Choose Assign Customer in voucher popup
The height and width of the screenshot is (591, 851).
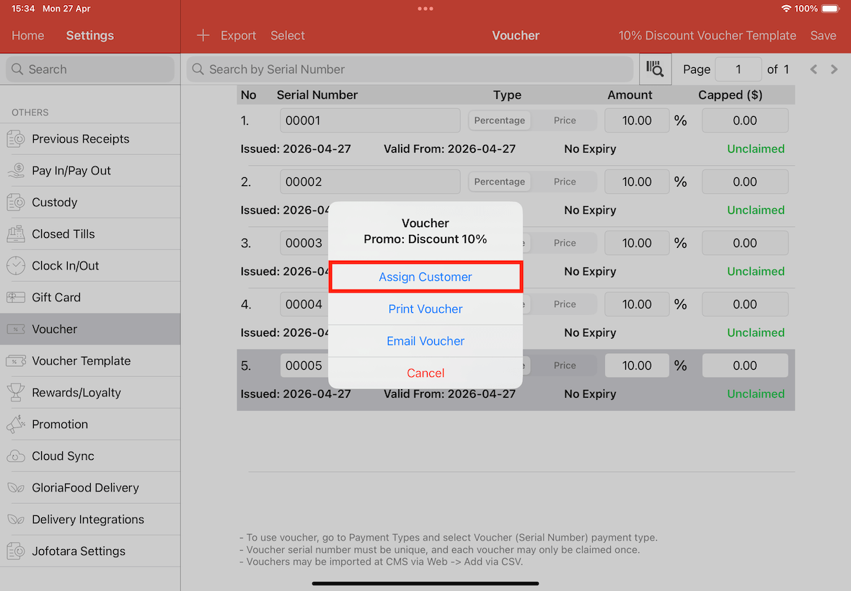(x=425, y=277)
